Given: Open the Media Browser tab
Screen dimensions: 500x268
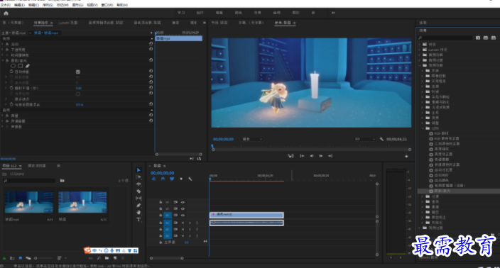Looking at the screenshot, I should click(37, 166).
